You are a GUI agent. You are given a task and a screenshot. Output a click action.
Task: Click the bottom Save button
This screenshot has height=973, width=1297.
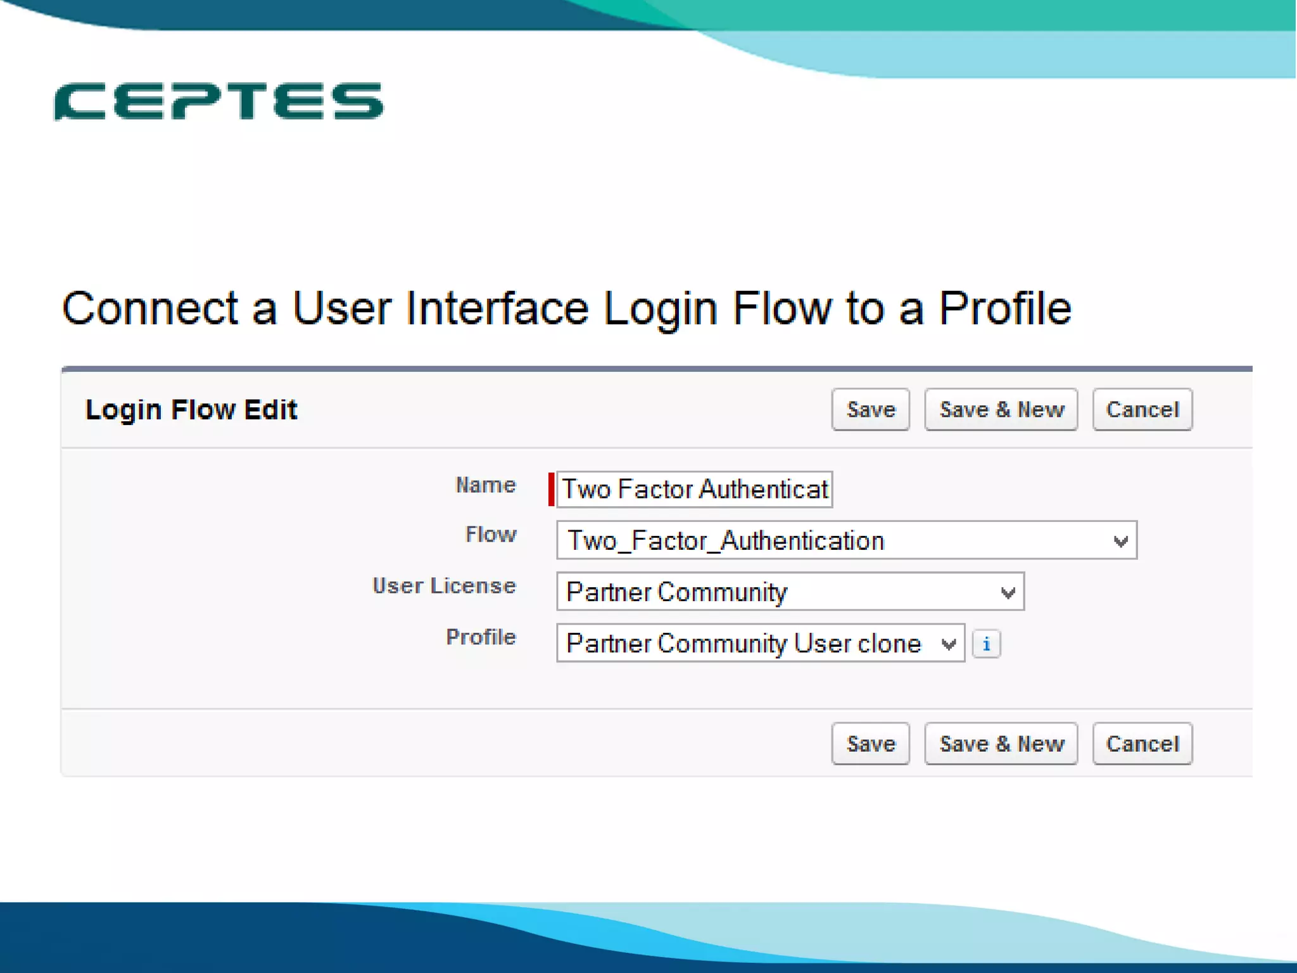pos(871,744)
